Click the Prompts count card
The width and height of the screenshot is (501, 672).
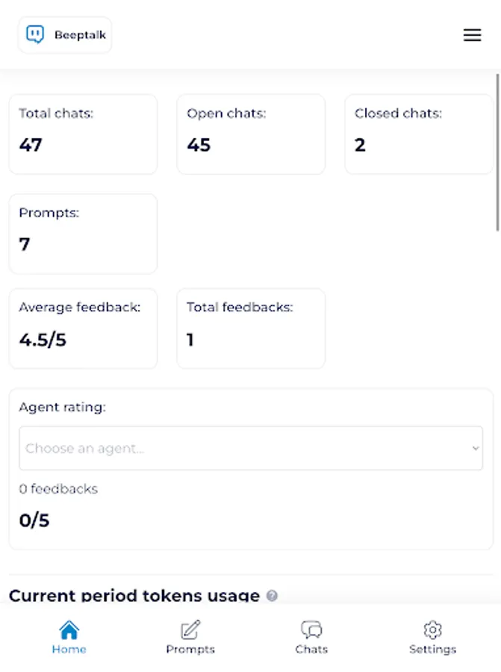coord(83,234)
